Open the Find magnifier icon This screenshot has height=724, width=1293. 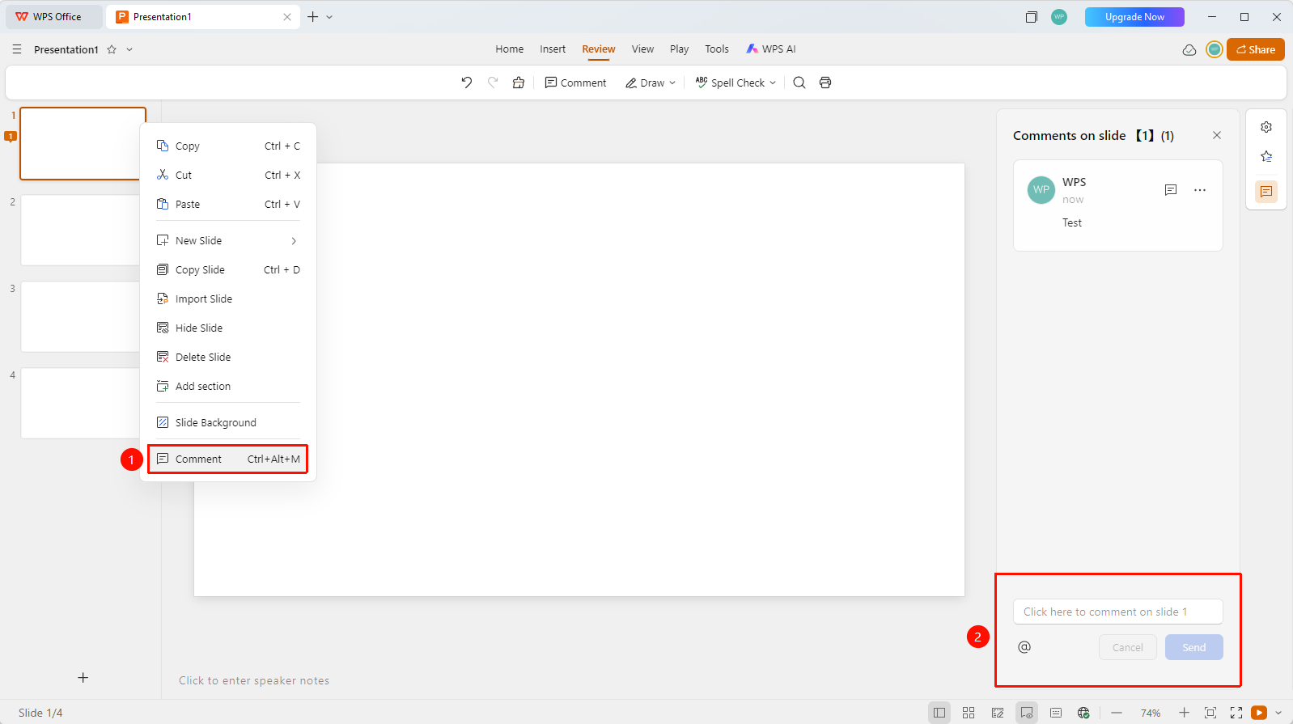click(799, 83)
